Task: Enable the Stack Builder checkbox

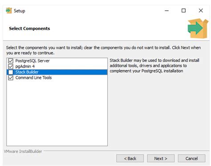Action: [x=11, y=72]
